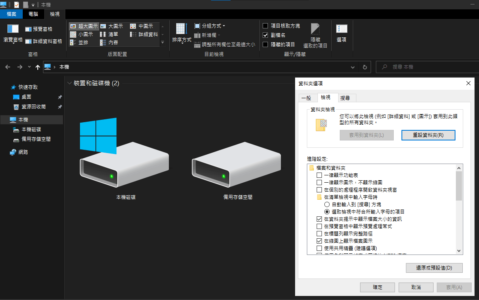
Task: Click 調整所有欄位至最適大小 icon
Action: pyautogui.click(x=197, y=45)
